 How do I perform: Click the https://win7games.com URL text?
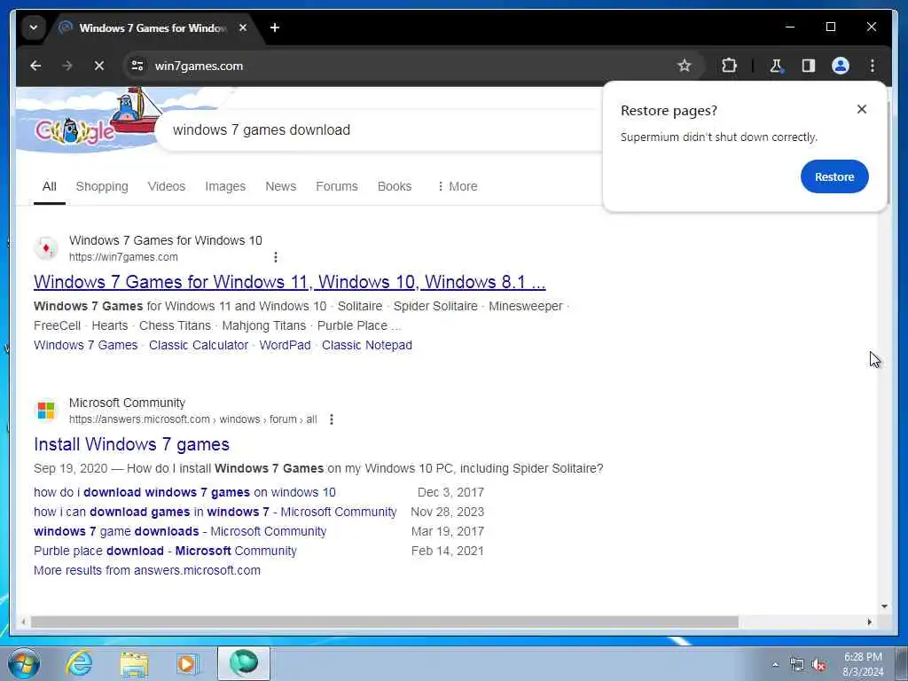(x=123, y=257)
